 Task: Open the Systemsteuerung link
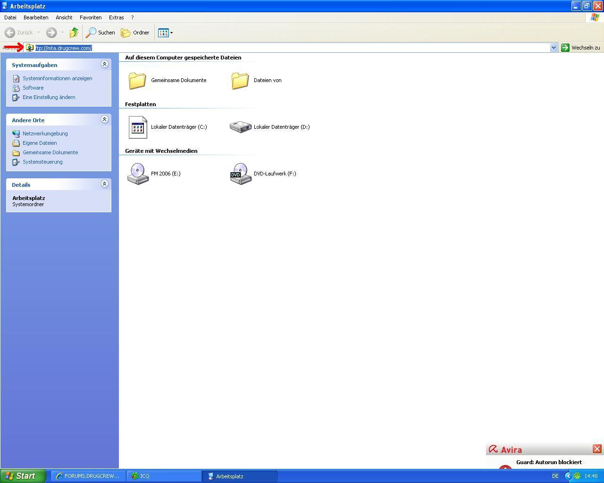(x=42, y=162)
